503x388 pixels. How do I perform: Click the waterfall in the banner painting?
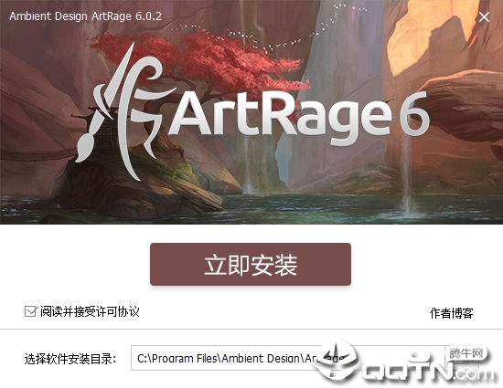407,173
